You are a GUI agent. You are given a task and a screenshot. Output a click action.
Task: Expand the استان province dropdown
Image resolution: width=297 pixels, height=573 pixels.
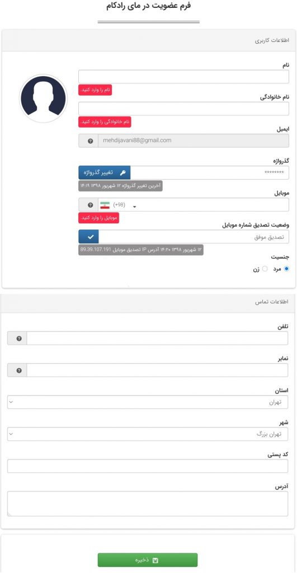(x=147, y=402)
